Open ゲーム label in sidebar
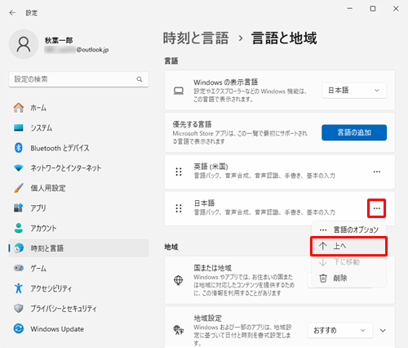This screenshot has width=408, height=348. (38, 268)
